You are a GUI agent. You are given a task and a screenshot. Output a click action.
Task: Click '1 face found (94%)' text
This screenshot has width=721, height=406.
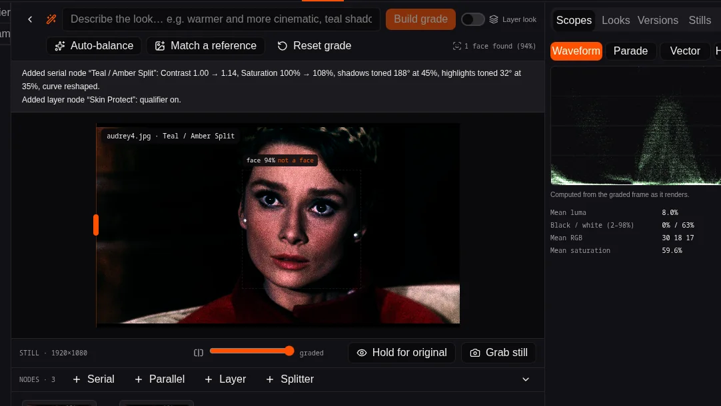pos(500,46)
